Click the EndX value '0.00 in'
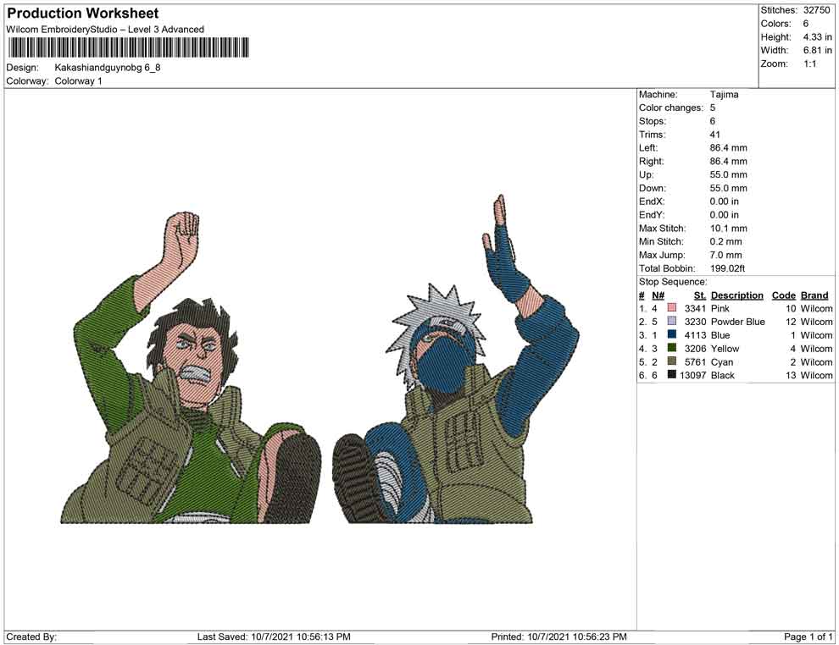 [x=724, y=201]
